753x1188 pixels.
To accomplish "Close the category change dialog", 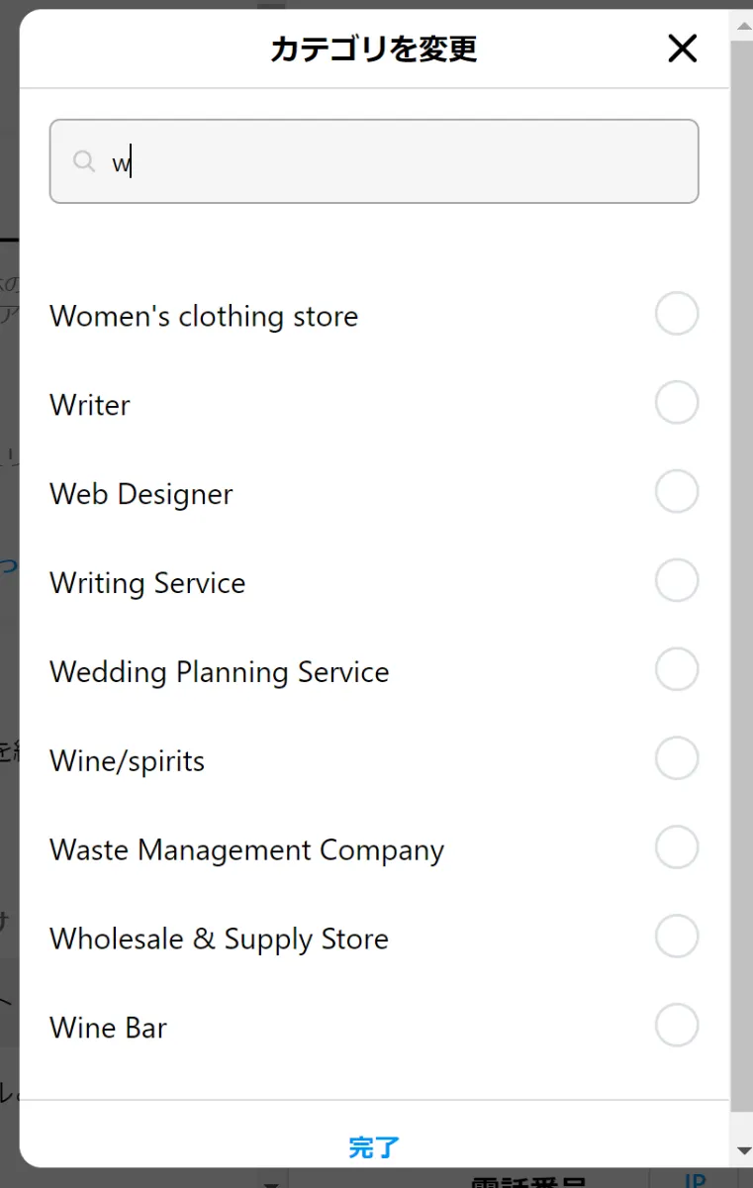I will point(683,49).
